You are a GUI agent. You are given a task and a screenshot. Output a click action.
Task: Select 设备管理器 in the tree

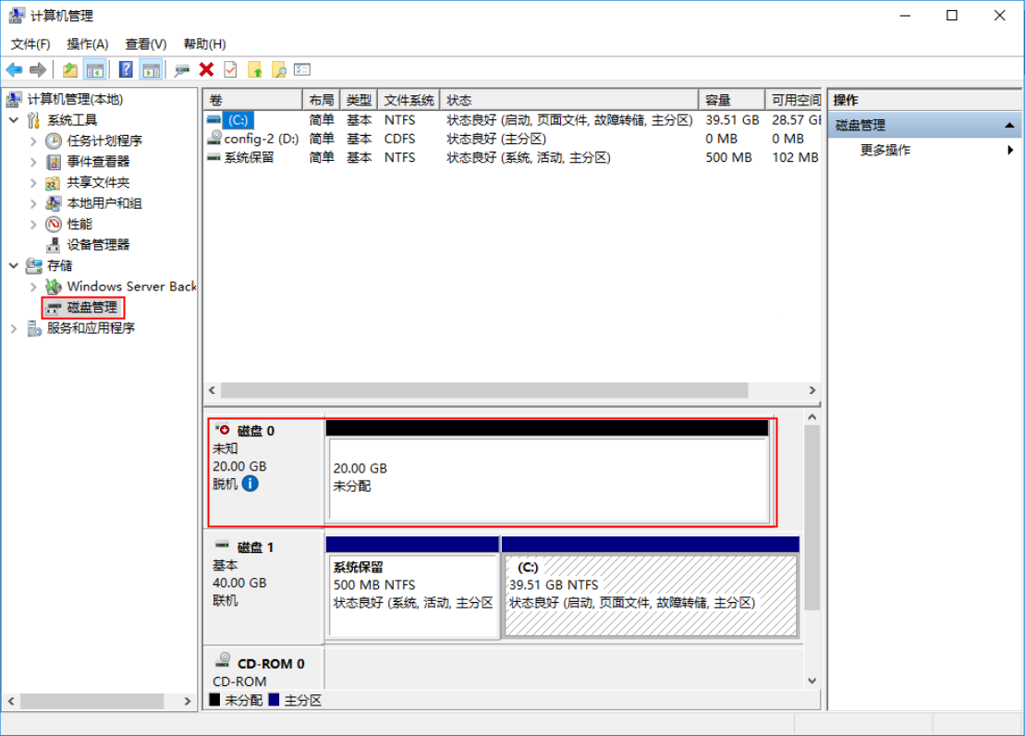coord(98,245)
